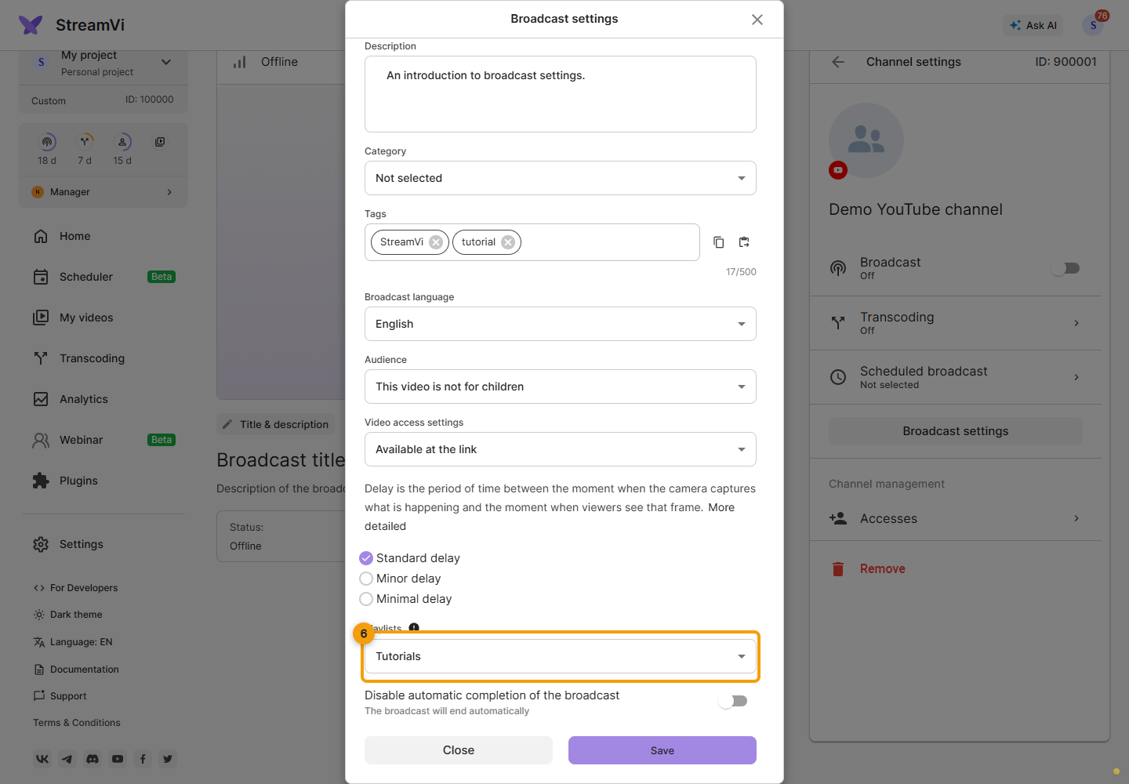This screenshot has width=1129, height=784.
Task: Click into the Description text area
Action: (561, 94)
